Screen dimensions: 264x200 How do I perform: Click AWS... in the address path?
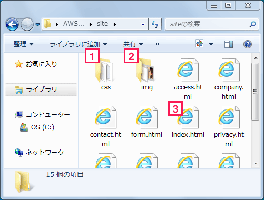click(74, 24)
